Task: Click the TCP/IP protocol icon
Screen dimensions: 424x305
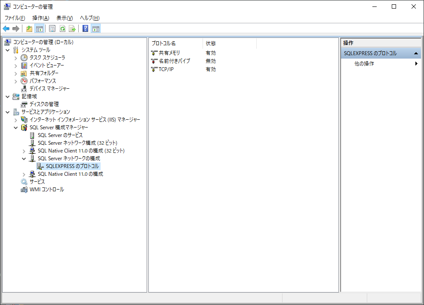Action: [154, 69]
